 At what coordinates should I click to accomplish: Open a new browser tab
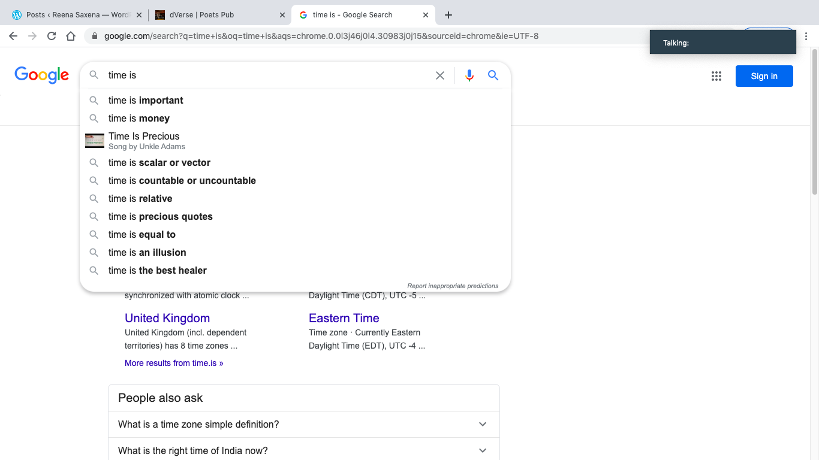(448, 15)
